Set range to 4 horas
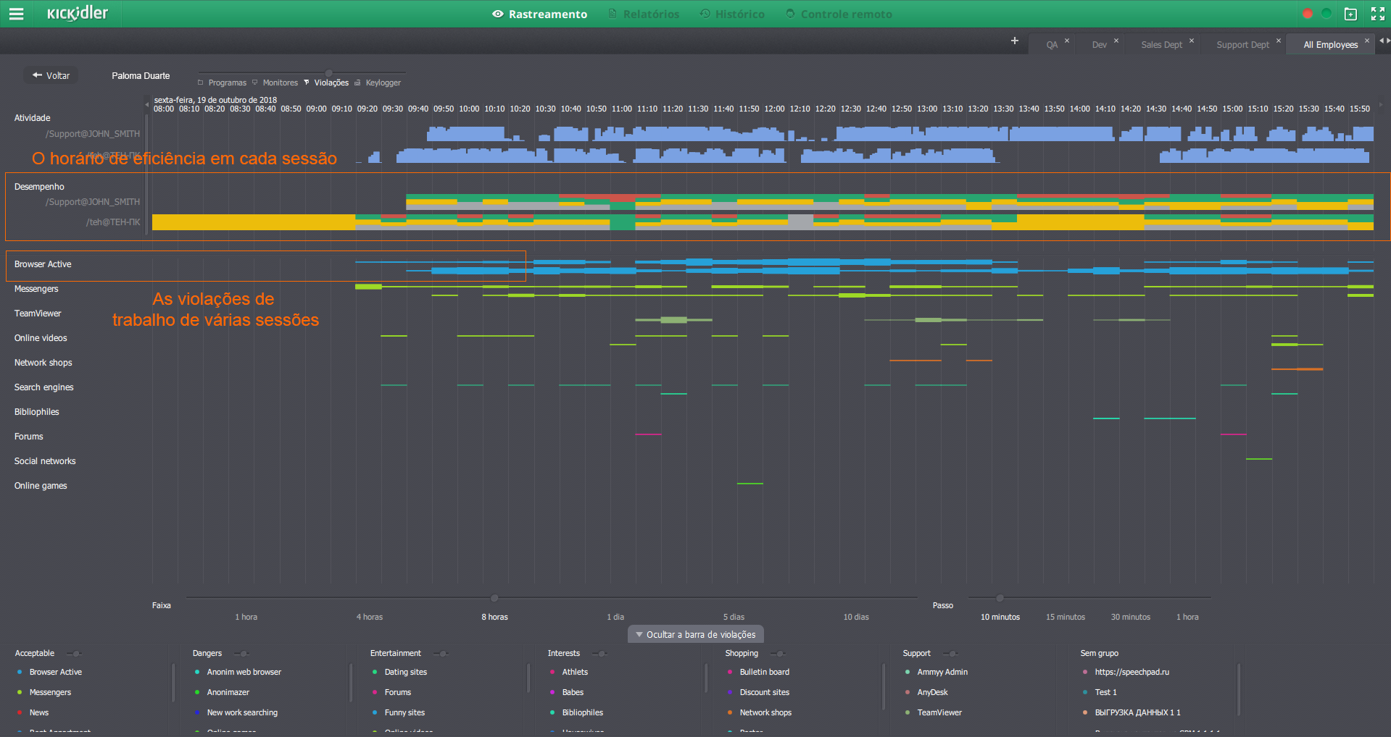The height and width of the screenshot is (737, 1391). click(x=370, y=617)
